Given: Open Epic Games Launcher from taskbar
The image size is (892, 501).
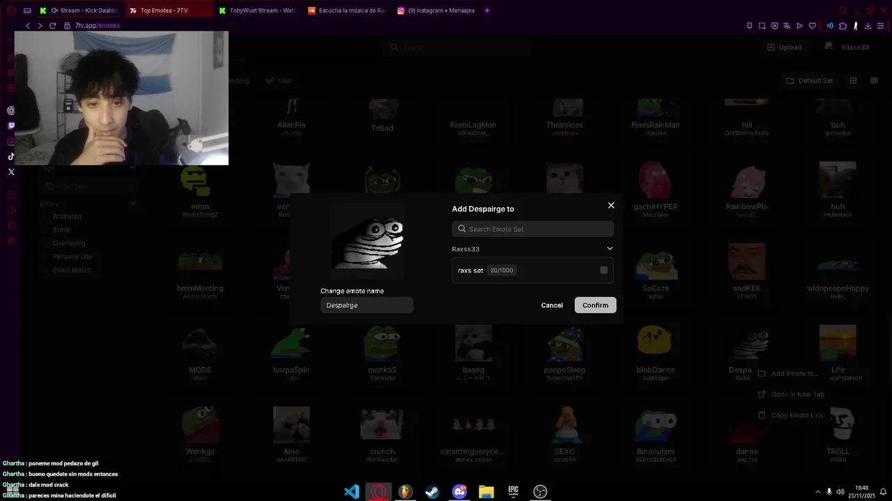Looking at the screenshot, I should pyautogui.click(x=513, y=492).
